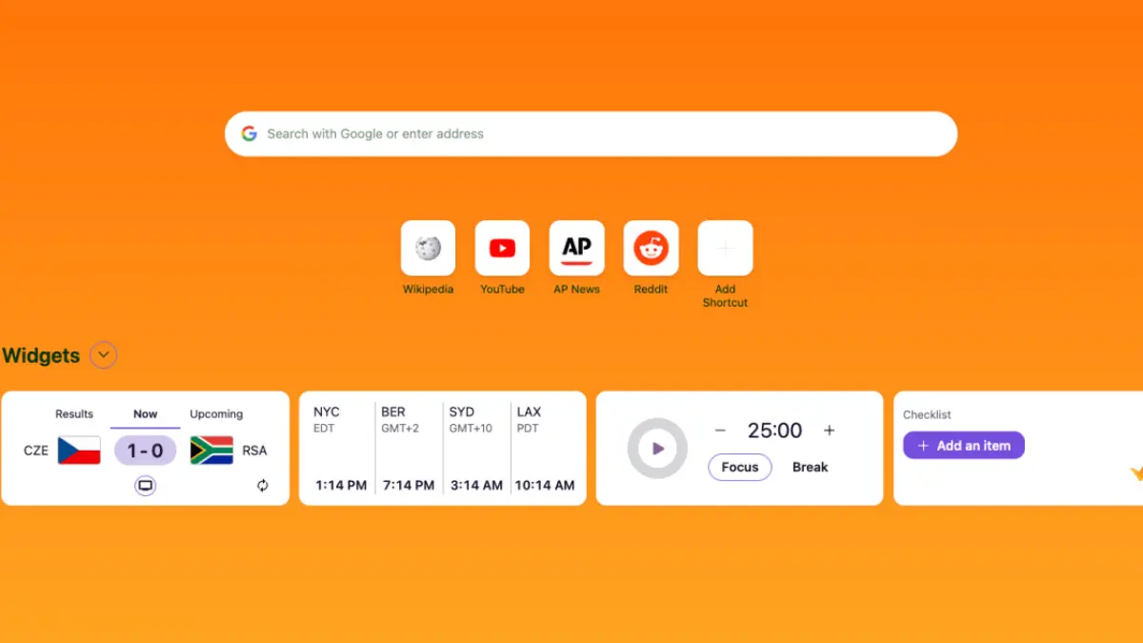Image resolution: width=1143 pixels, height=643 pixels.
Task: Select the Break mode button
Action: [x=811, y=467]
